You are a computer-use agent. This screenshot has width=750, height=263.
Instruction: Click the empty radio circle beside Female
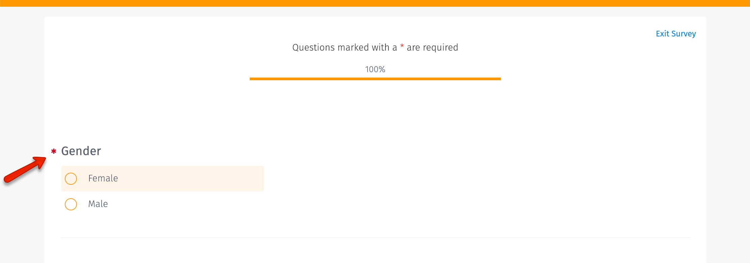click(71, 179)
